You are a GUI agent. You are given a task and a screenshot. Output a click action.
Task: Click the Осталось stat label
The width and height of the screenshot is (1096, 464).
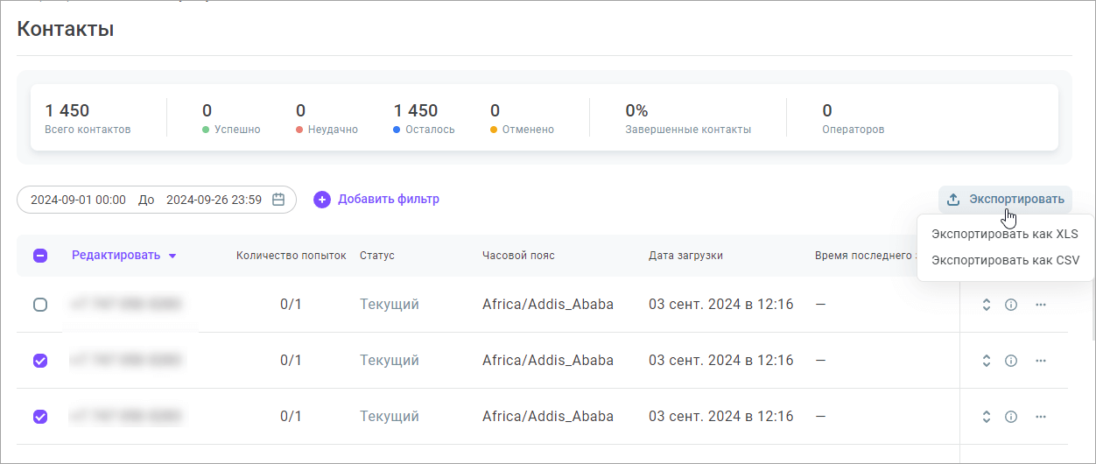(x=430, y=130)
